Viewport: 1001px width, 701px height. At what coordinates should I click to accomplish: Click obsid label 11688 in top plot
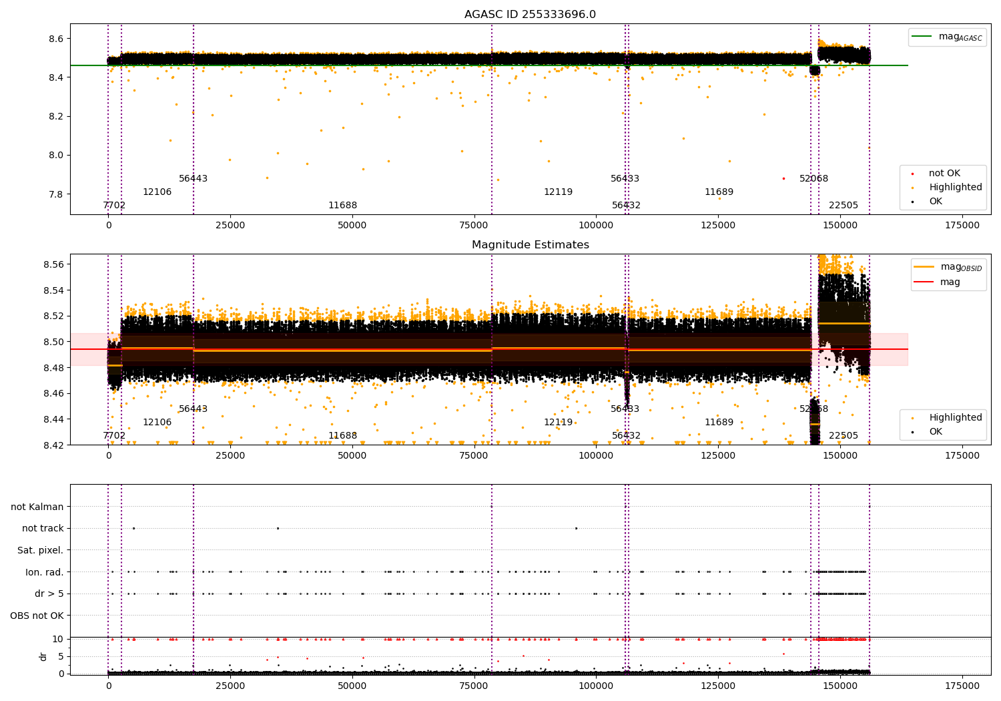point(342,206)
